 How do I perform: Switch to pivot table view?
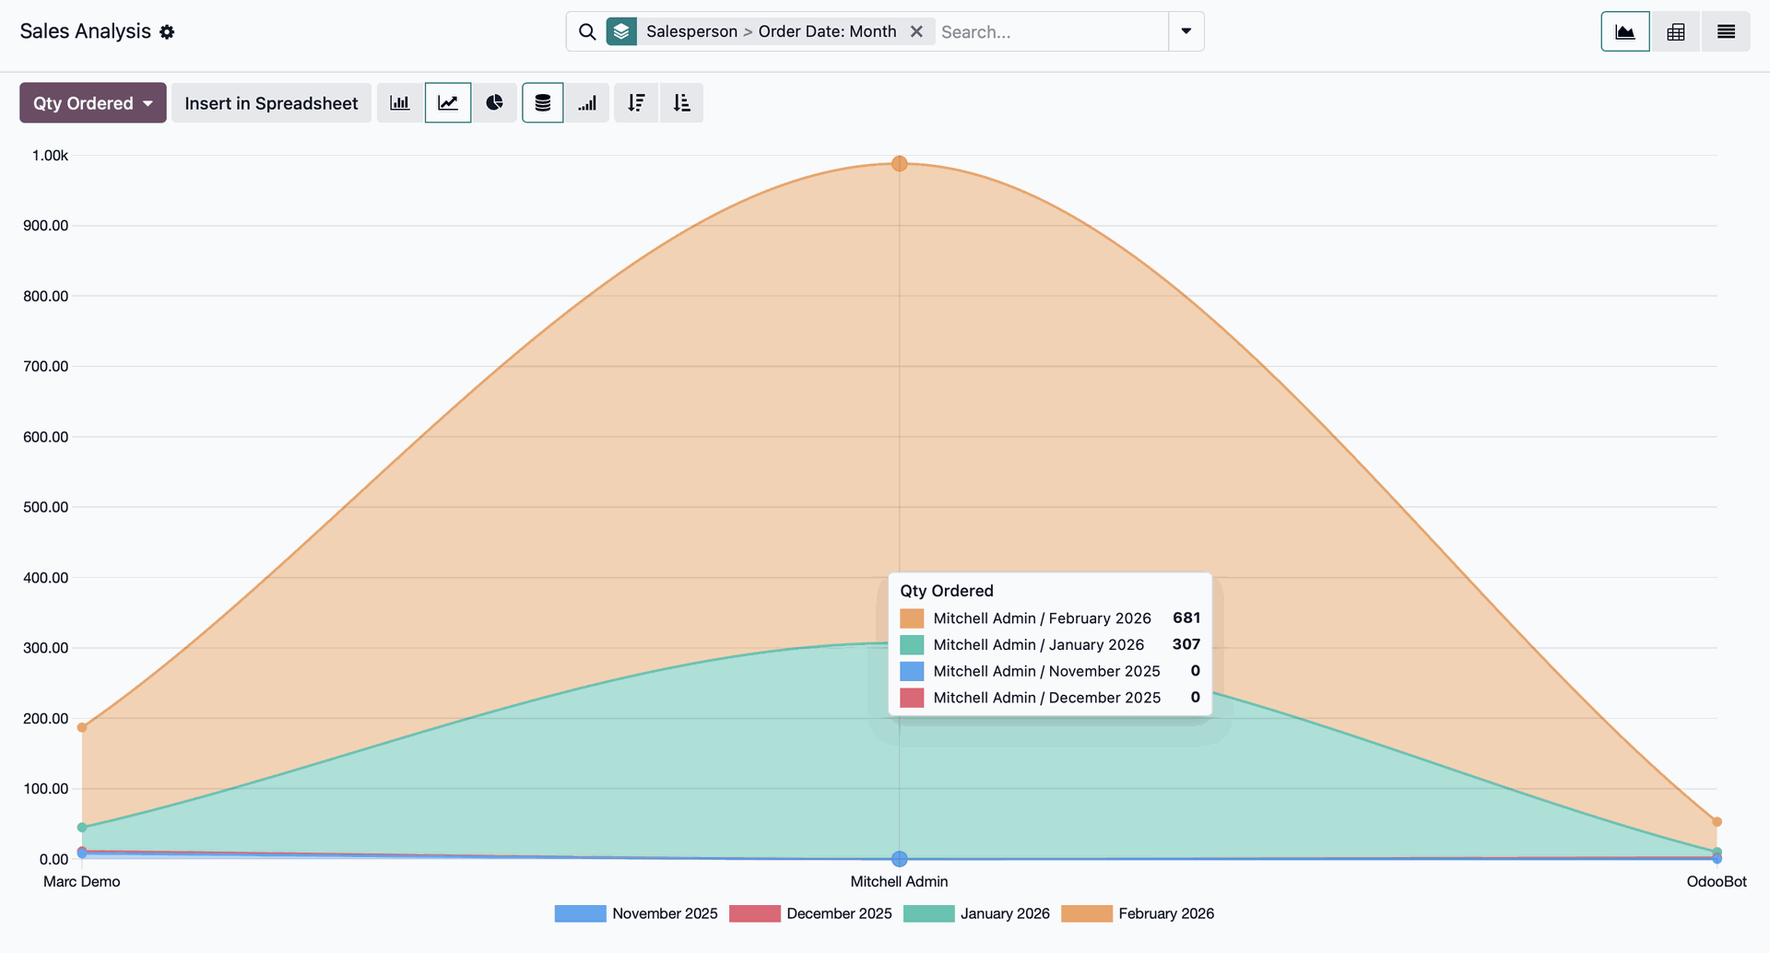(1675, 32)
